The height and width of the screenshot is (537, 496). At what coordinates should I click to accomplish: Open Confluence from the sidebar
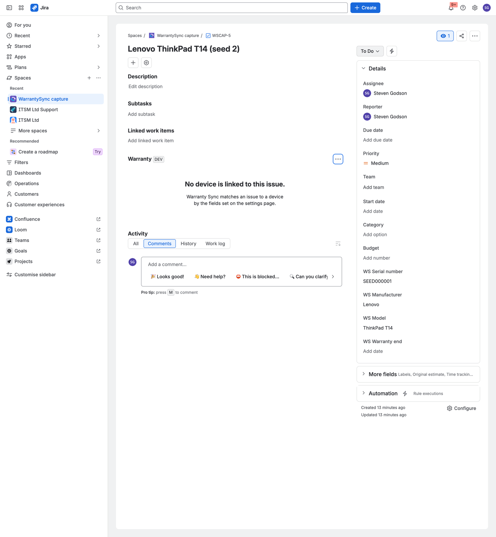click(54, 219)
